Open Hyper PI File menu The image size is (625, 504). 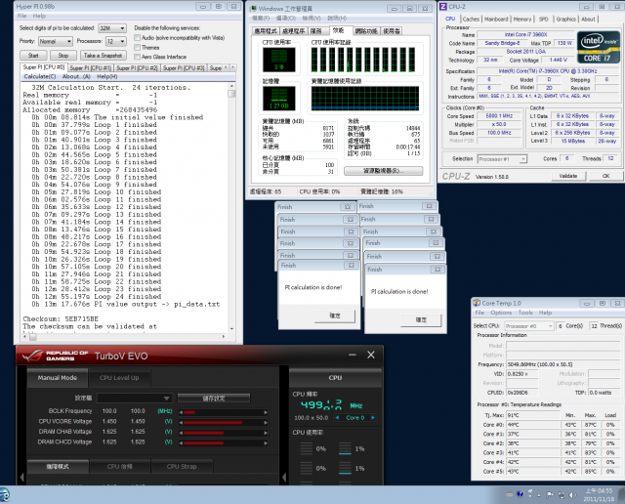21,16
